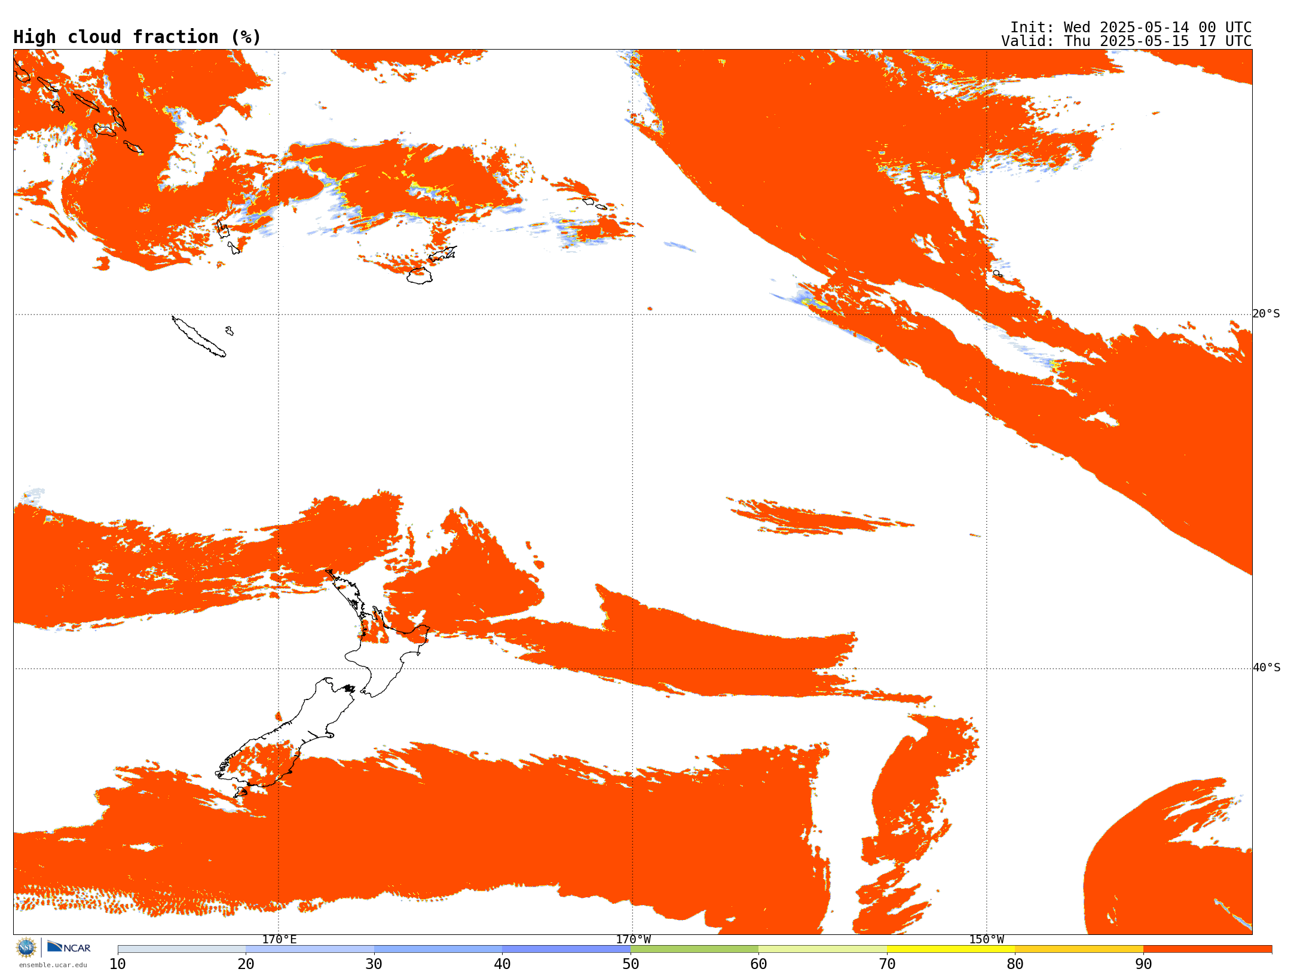The width and height of the screenshot is (1291, 972).
Task: Open the ensemble.ucar.edu link text
Action: [53, 965]
